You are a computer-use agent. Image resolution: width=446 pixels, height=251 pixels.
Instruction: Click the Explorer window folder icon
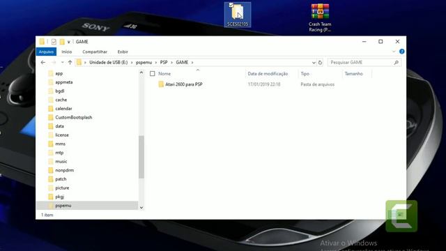click(42, 42)
